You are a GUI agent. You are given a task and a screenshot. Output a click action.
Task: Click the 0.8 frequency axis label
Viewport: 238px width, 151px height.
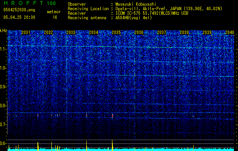(x=3, y=106)
